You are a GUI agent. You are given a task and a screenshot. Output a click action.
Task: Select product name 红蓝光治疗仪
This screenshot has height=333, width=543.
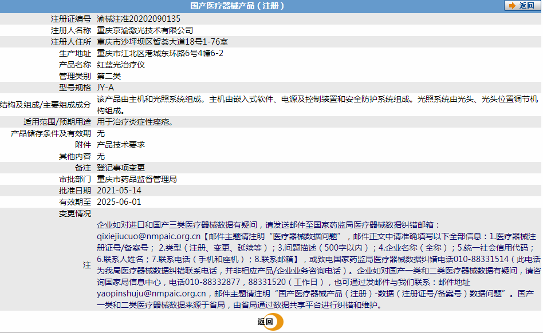[121, 65]
